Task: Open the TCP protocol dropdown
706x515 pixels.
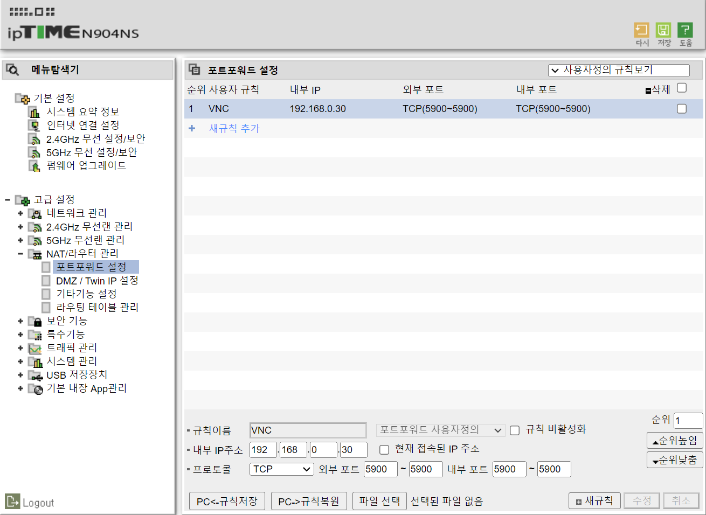Action: click(281, 469)
